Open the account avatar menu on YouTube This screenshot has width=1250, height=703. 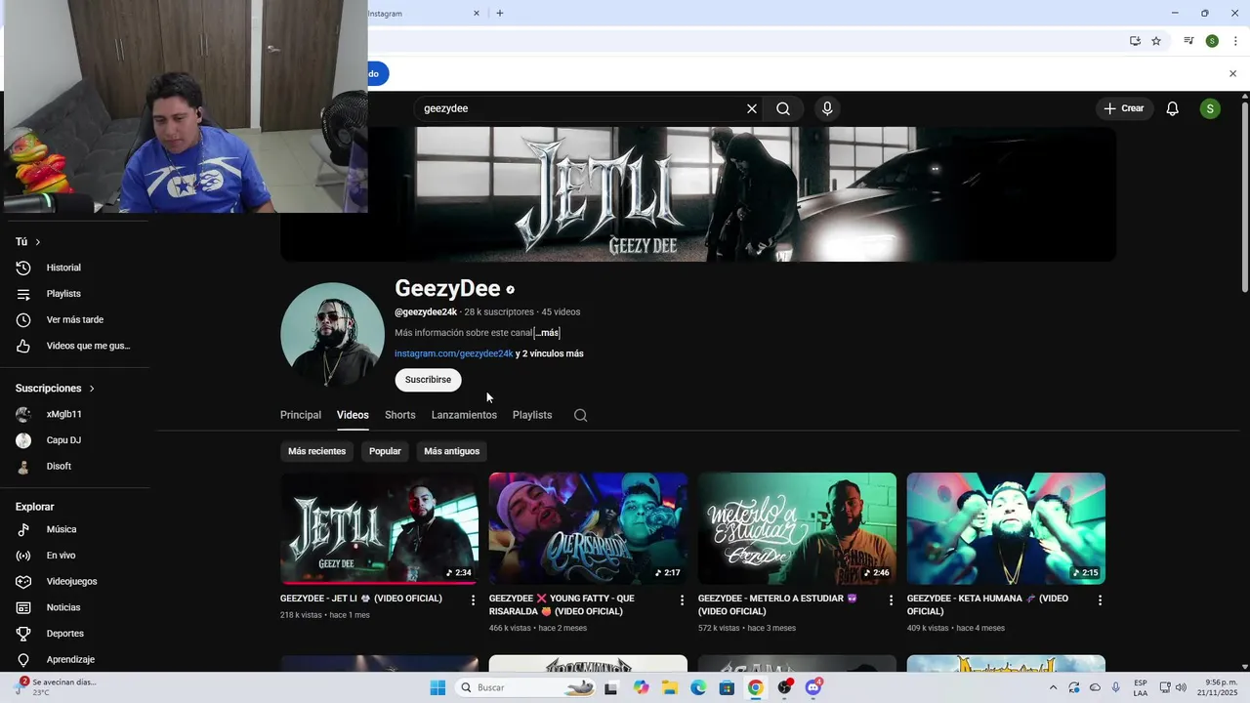(x=1210, y=108)
